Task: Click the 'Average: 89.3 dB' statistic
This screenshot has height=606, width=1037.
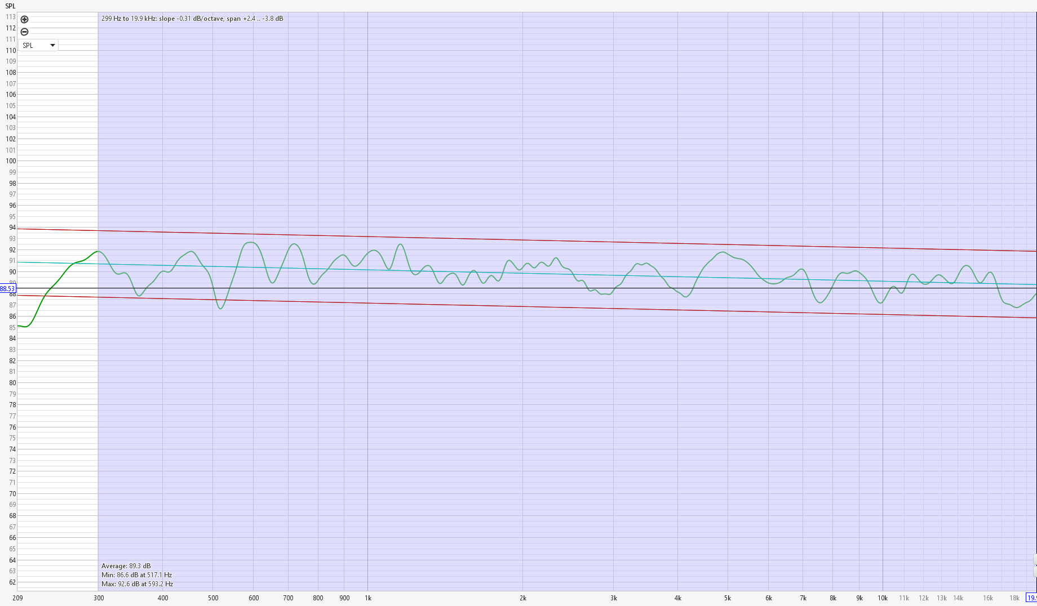Action: pyautogui.click(x=126, y=566)
